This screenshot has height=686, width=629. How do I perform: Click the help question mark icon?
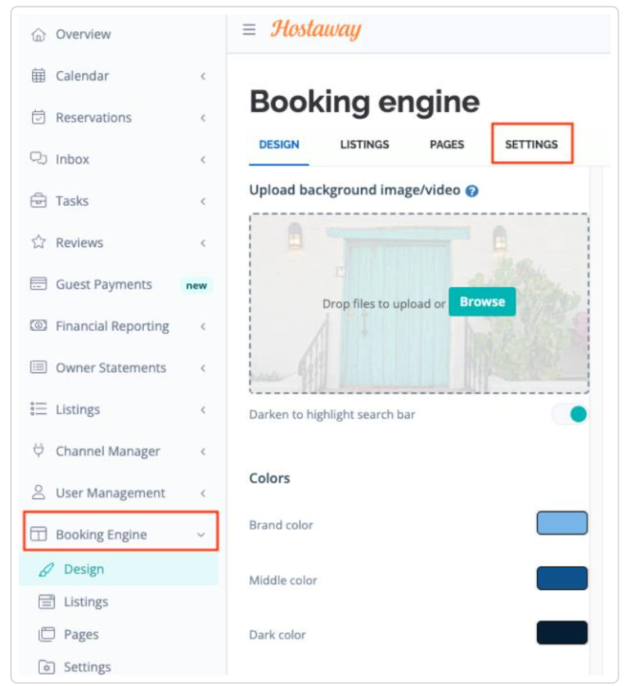point(472,191)
